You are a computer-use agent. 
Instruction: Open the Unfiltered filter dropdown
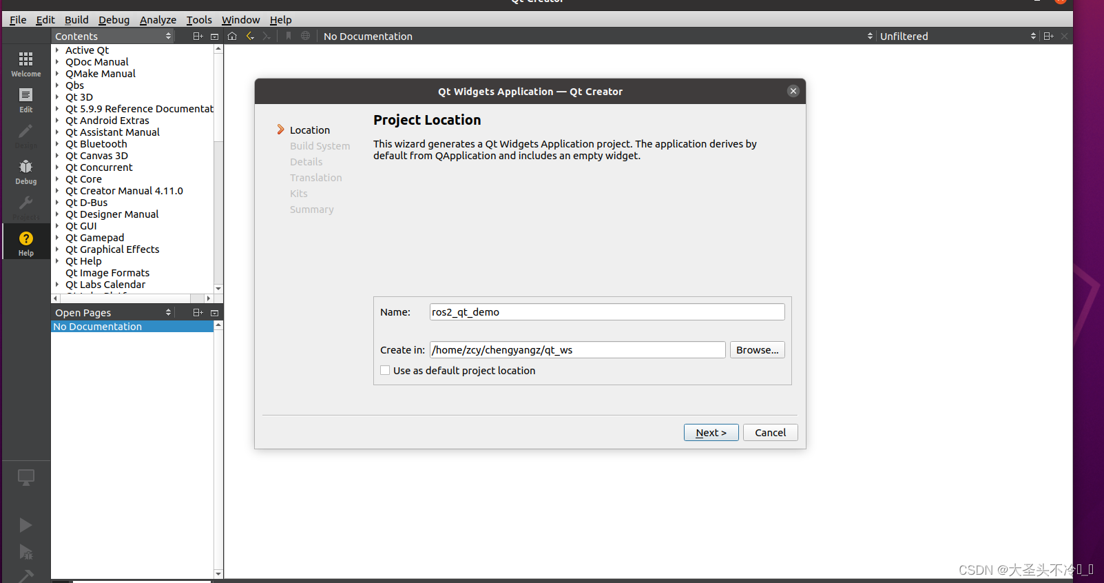pyautogui.click(x=957, y=36)
